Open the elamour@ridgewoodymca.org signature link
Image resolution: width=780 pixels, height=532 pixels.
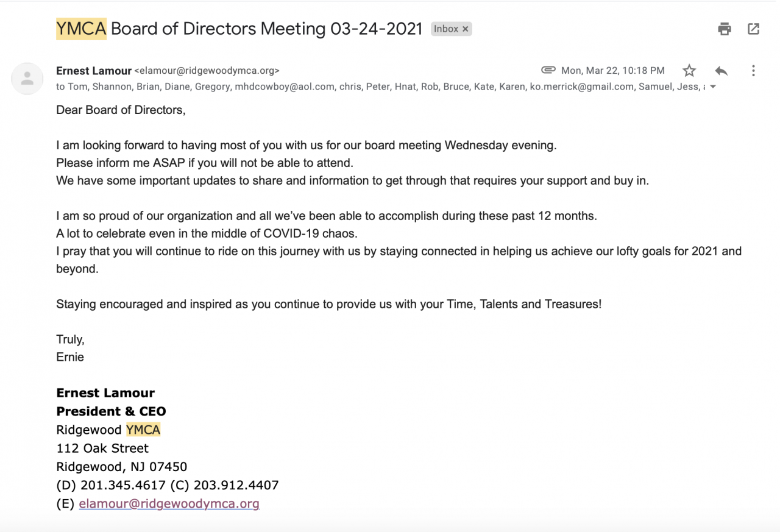coord(169,503)
